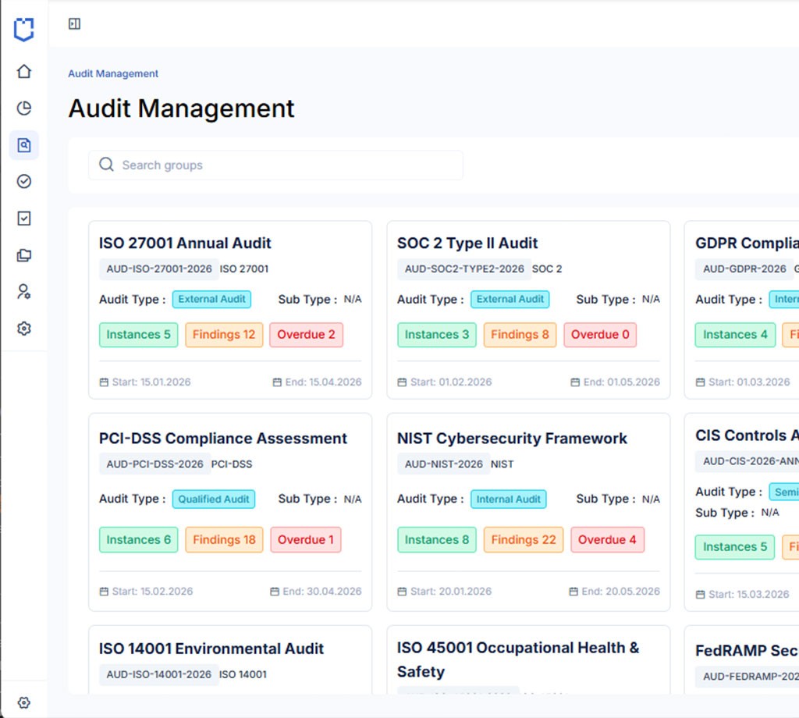799x718 pixels.
Task: Open the circled checkmark sidebar icon
Action: pos(24,181)
